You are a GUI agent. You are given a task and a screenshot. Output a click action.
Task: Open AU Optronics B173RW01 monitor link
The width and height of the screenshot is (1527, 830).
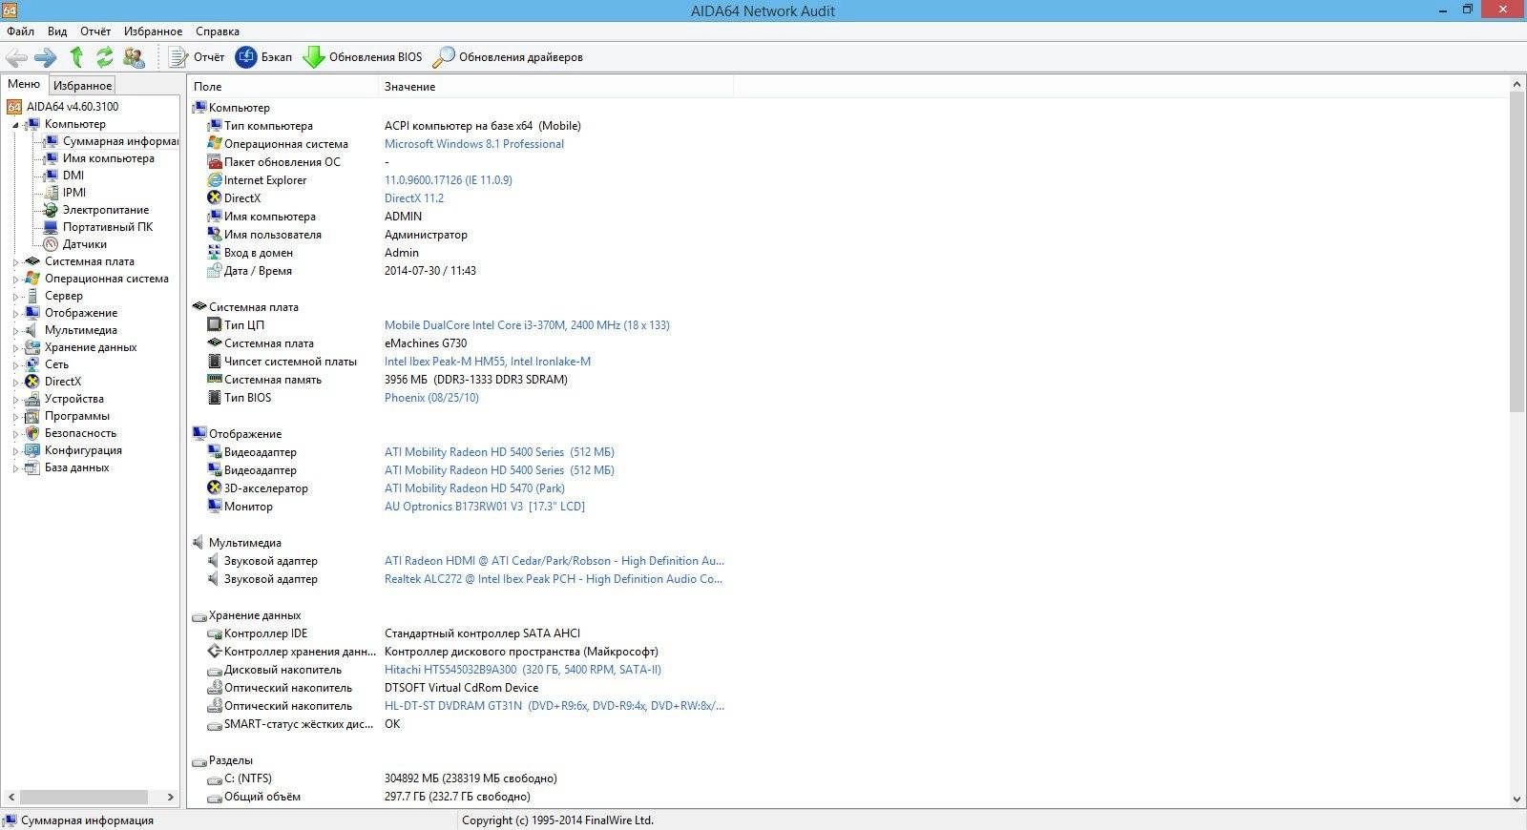click(x=484, y=507)
